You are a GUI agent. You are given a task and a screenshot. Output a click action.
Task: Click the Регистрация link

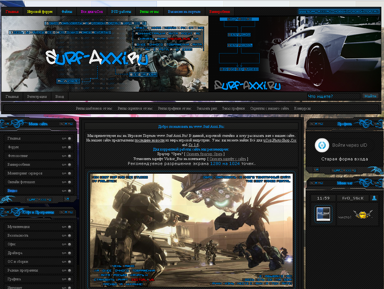coord(37,96)
